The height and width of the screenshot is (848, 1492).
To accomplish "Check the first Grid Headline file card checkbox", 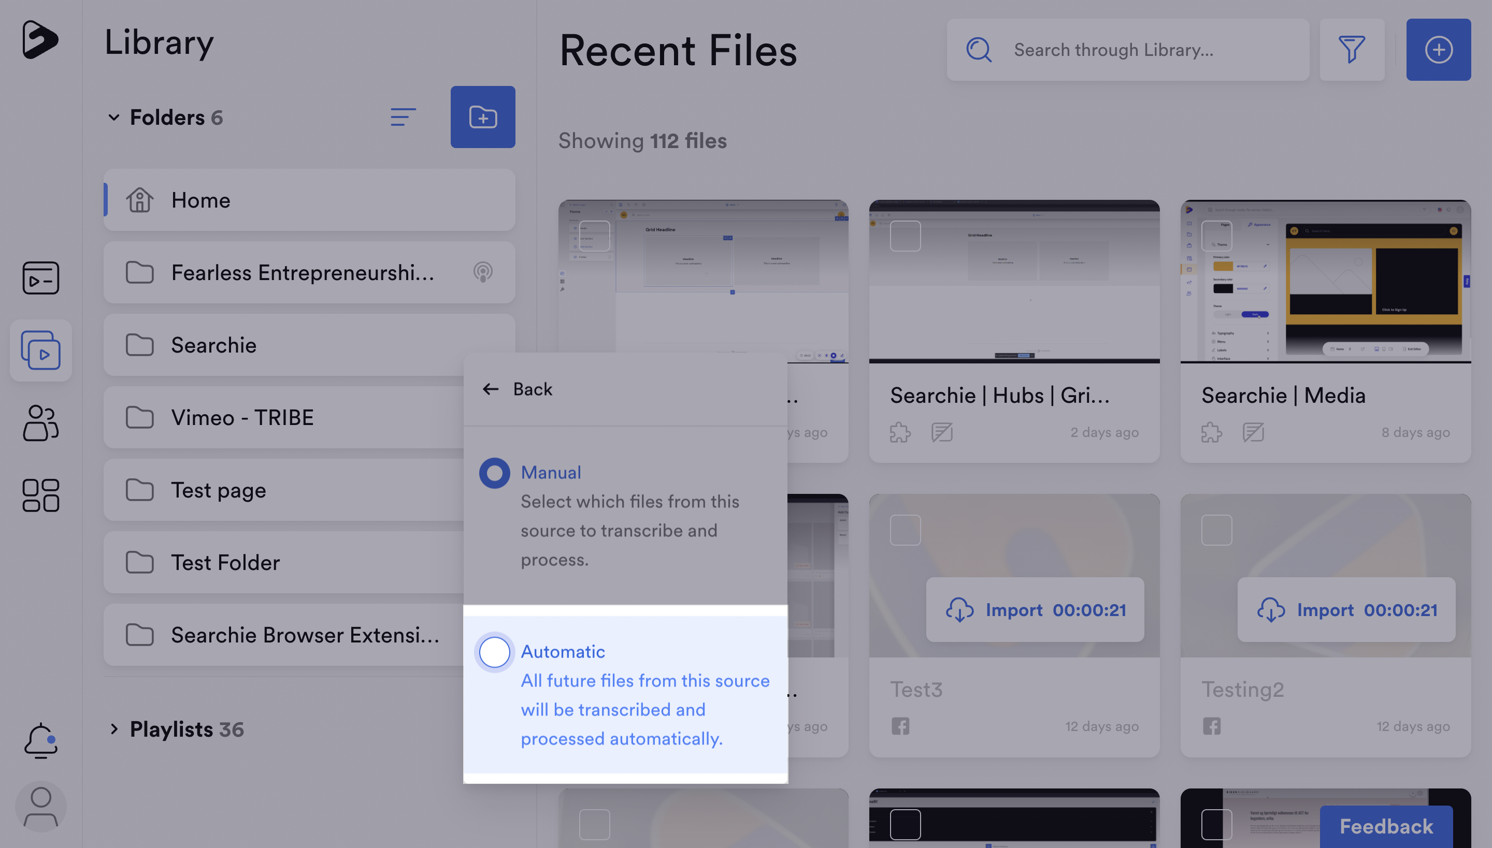I will 595,236.
